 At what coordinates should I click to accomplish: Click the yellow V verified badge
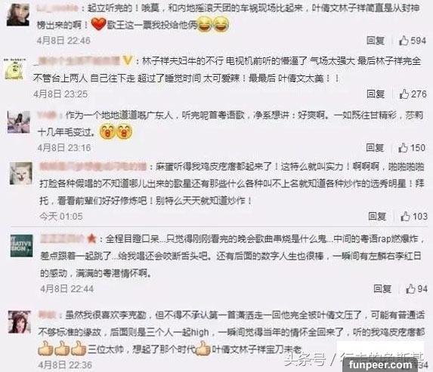click(127, 60)
